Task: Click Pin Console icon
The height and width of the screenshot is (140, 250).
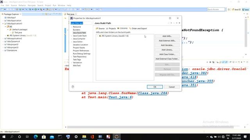Action: [230, 62]
